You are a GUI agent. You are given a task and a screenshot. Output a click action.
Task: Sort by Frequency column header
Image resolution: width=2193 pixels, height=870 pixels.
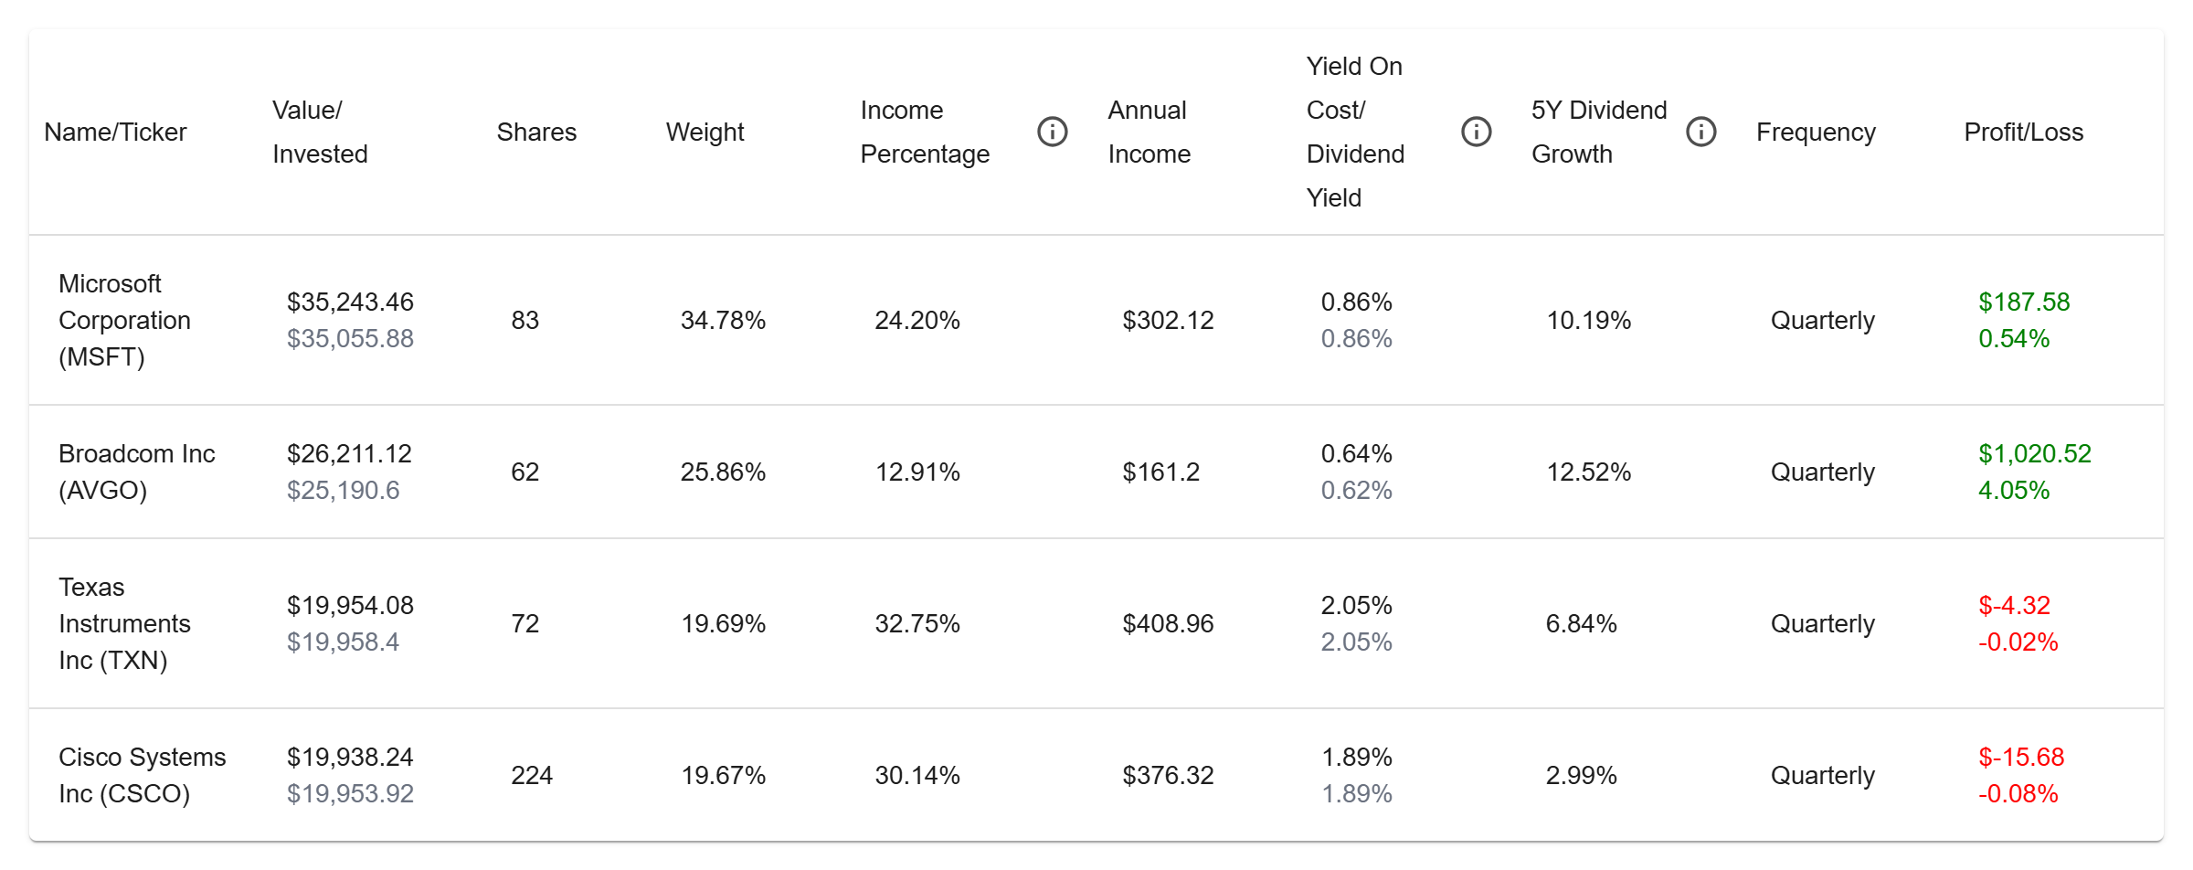1816,133
